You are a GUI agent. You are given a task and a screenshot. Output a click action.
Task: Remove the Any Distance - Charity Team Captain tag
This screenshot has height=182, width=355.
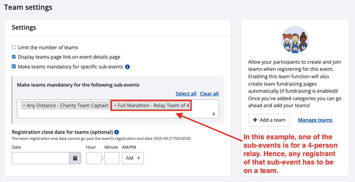(24, 105)
